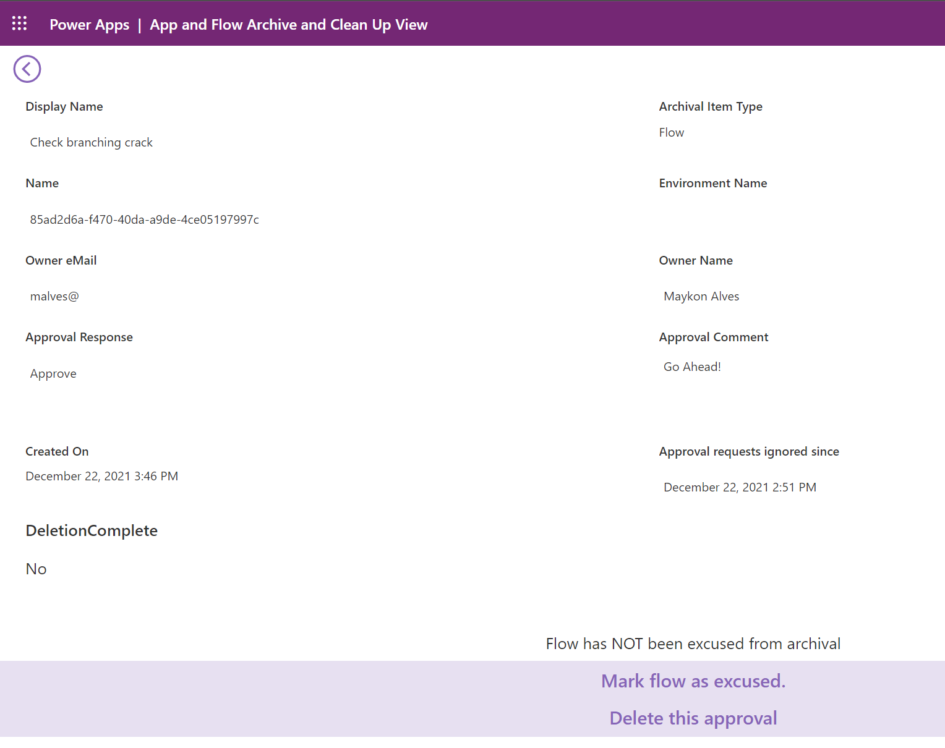Click the Delete this approval button
This screenshot has width=945, height=748.
pos(693,718)
